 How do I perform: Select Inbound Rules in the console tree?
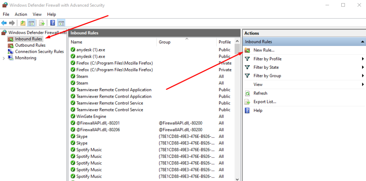click(x=29, y=39)
